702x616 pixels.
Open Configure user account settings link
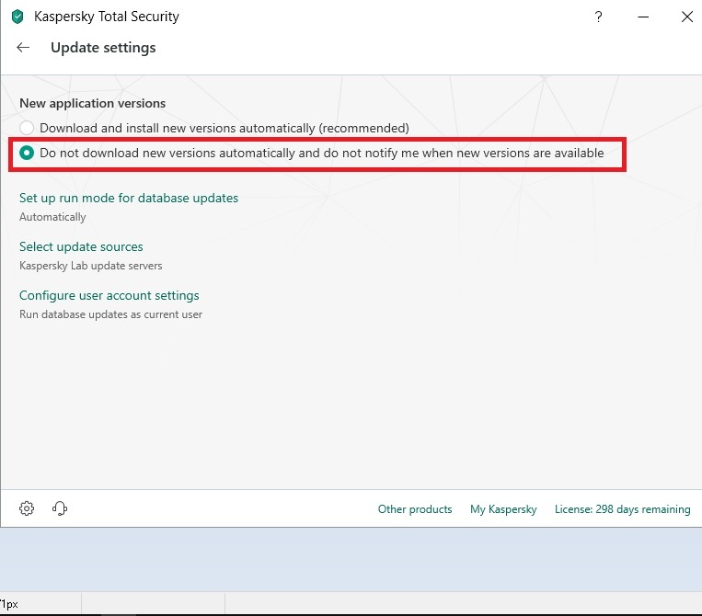click(109, 295)
